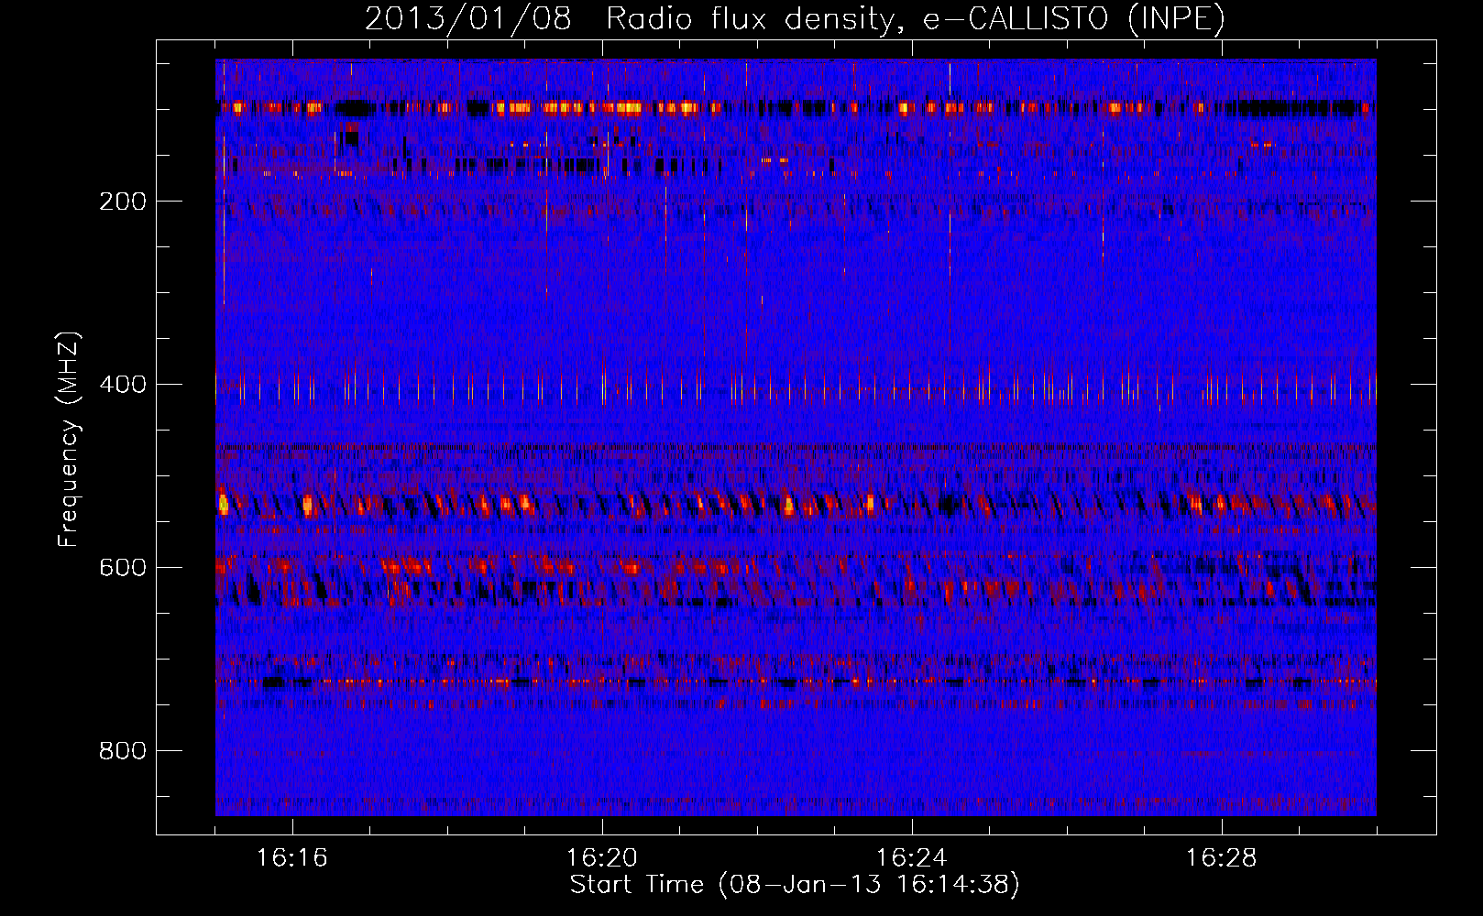Screen dimensions: 1483x916
Task: Click the 'Frequency (MHZ)' axis label
Action: pos(69,440)
